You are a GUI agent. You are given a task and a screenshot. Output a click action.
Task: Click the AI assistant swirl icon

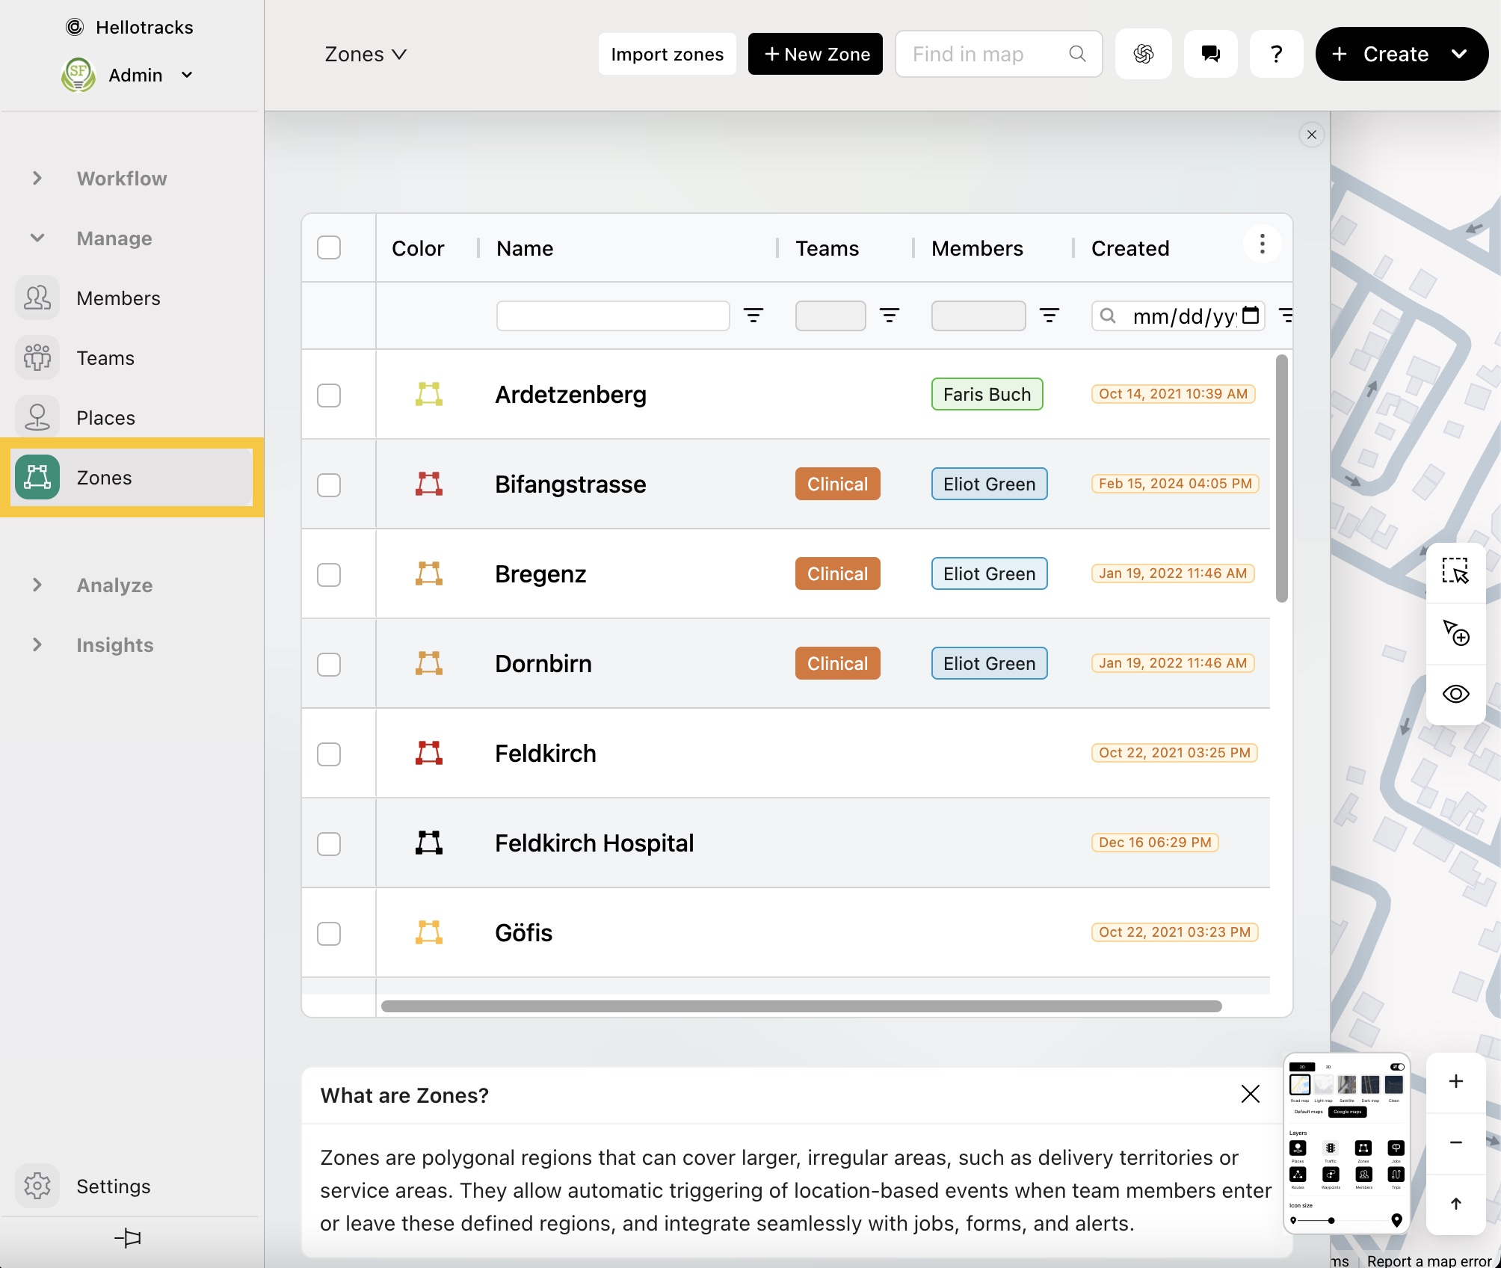1143,54
